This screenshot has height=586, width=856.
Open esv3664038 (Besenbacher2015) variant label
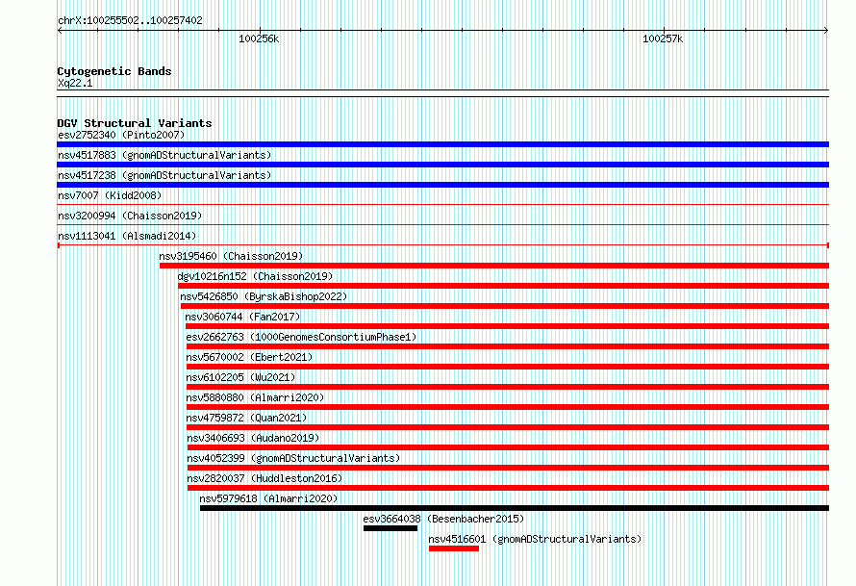[x=443, y=519]
